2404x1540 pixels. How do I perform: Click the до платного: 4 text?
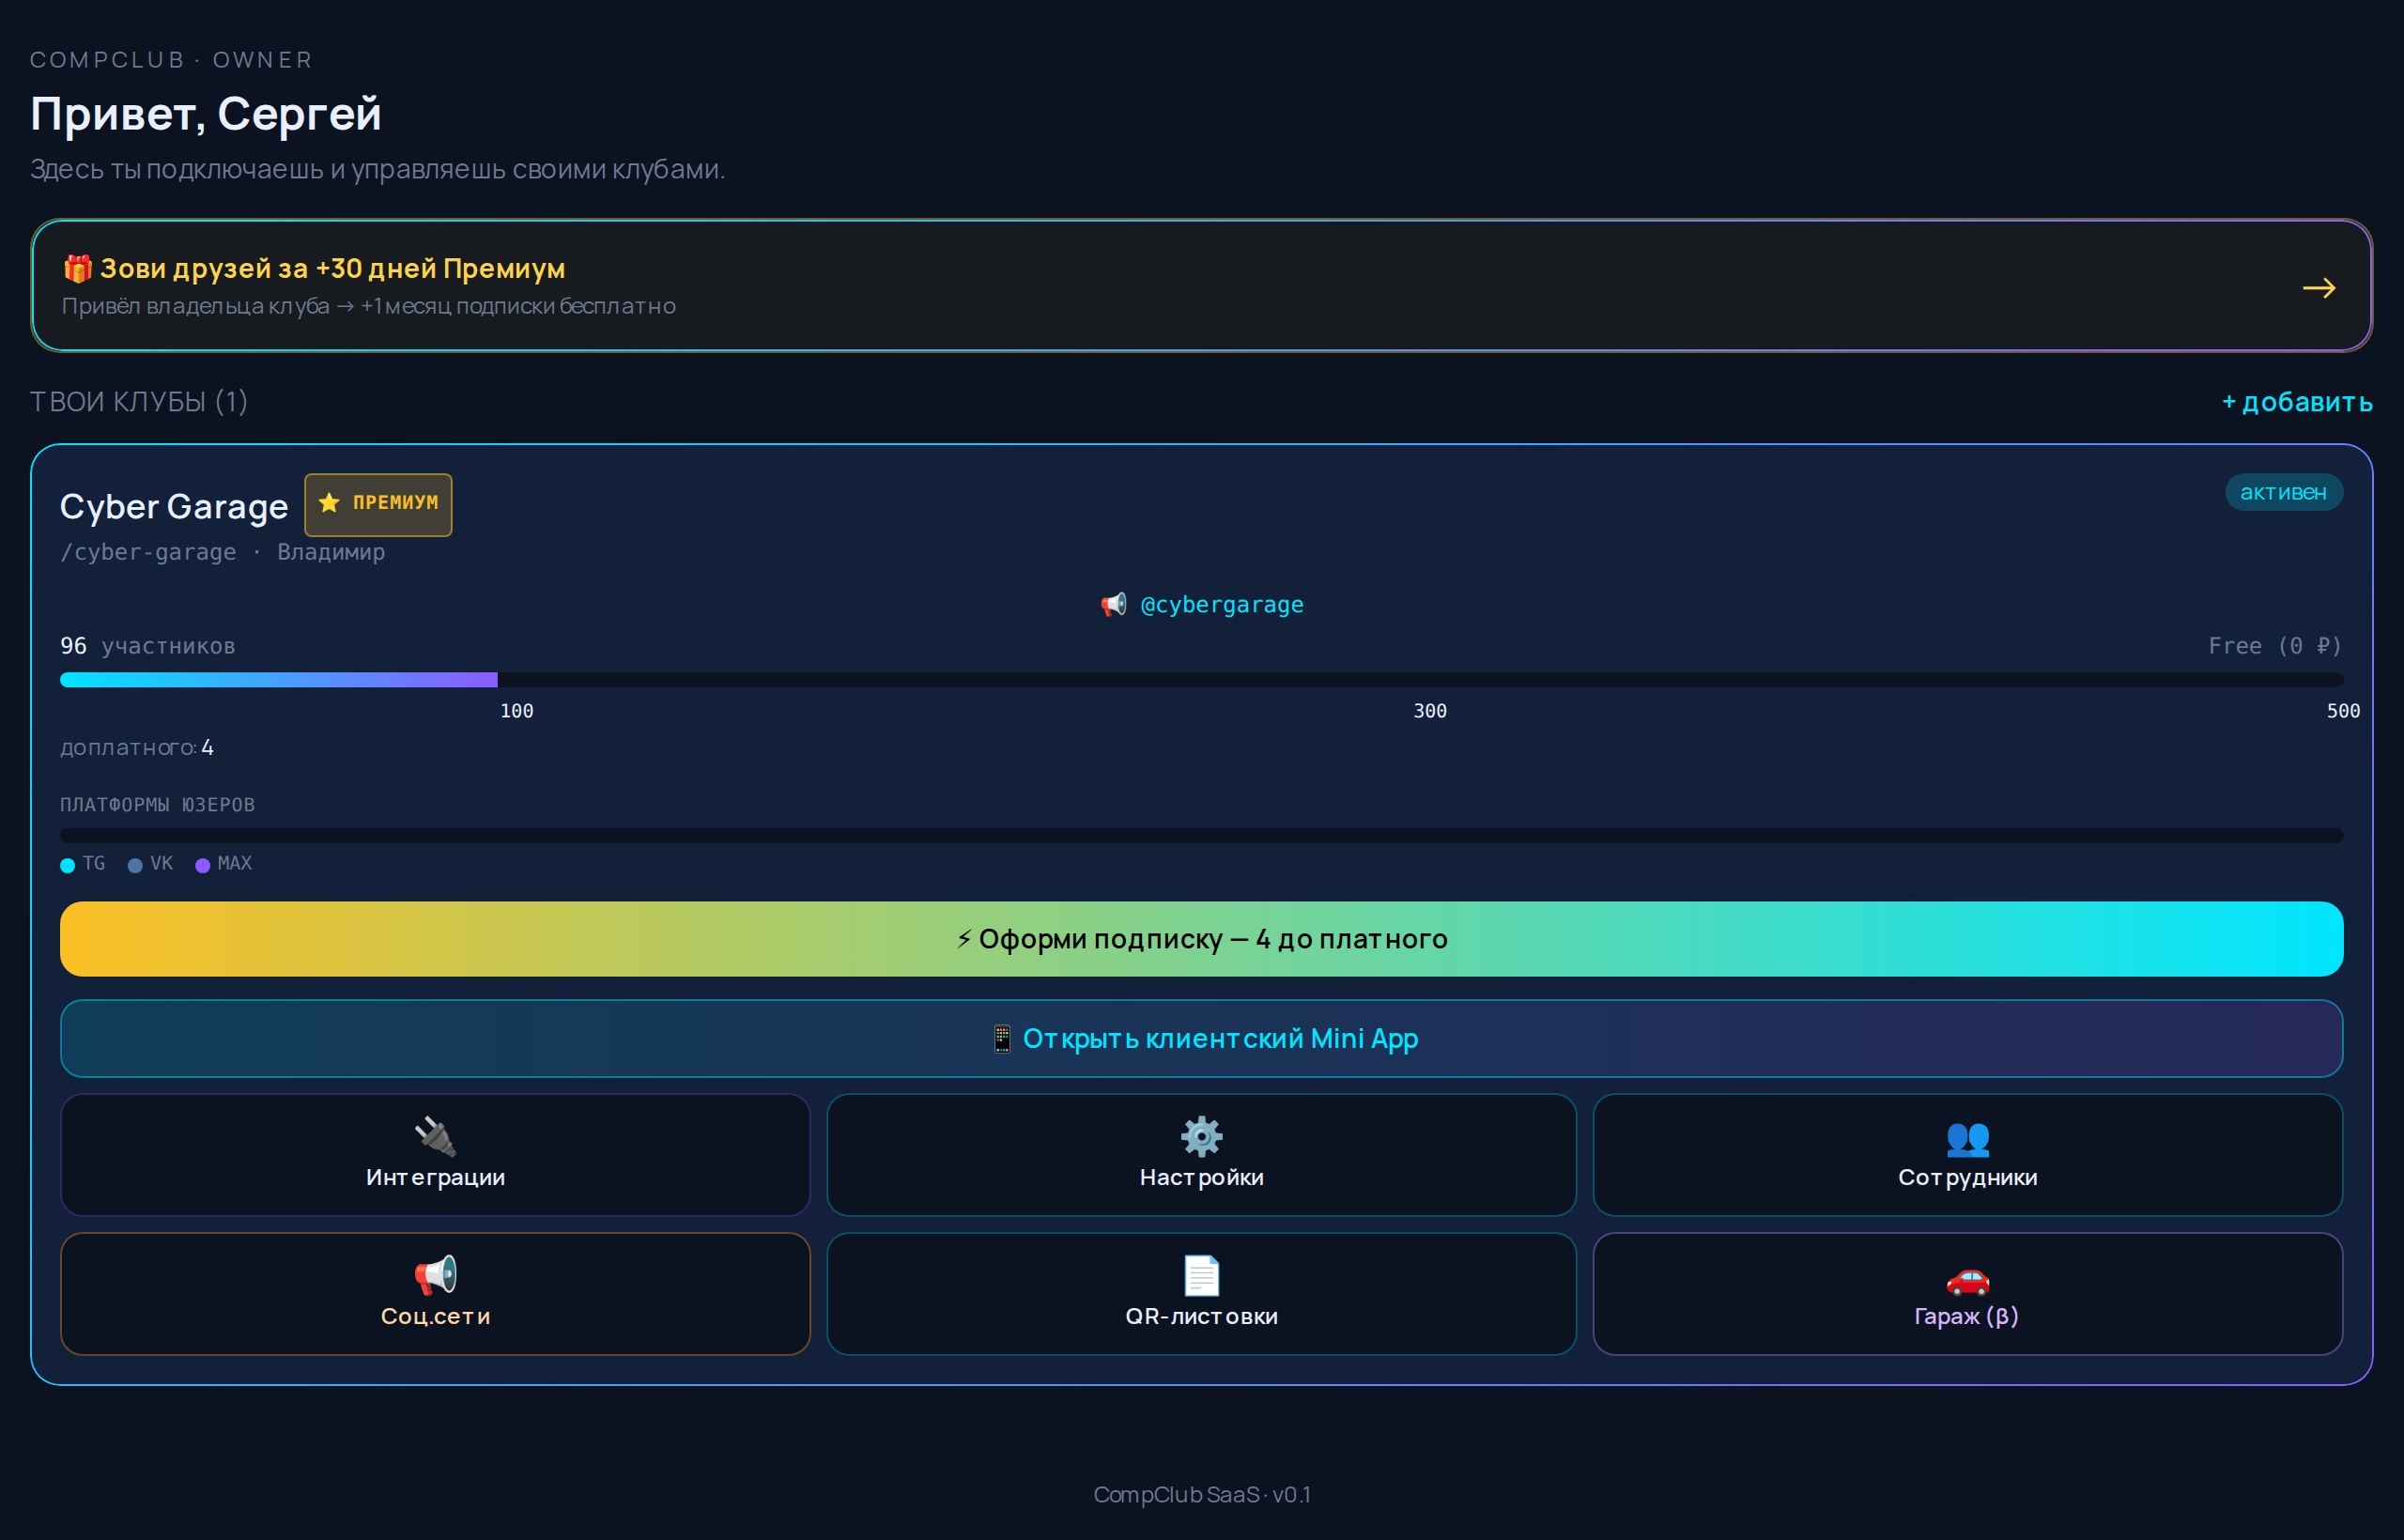pyautogui.click(x=137, y=748)
